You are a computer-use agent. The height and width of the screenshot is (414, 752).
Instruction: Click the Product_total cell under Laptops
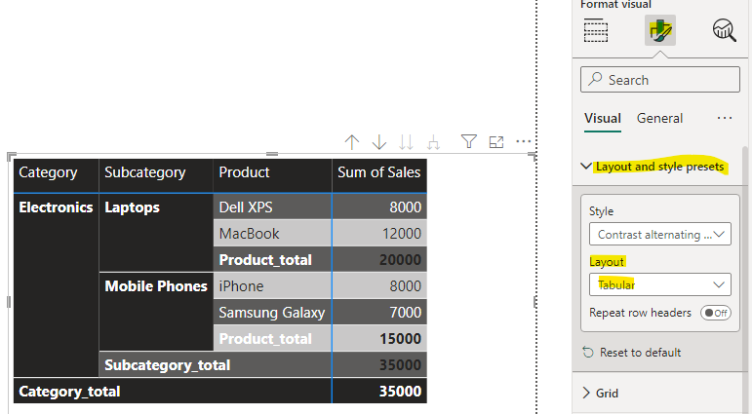[272, 260]
